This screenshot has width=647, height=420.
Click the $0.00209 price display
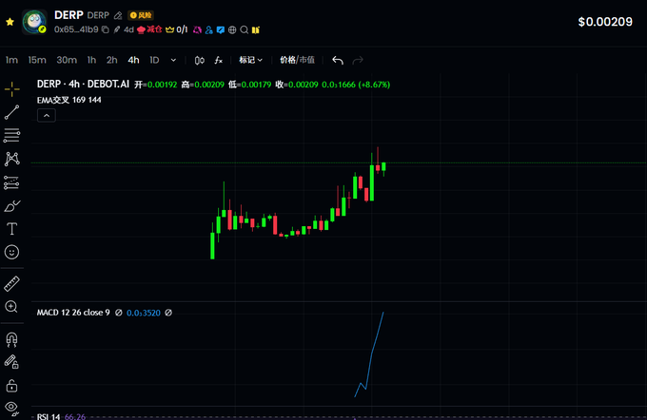pos(605,22)
